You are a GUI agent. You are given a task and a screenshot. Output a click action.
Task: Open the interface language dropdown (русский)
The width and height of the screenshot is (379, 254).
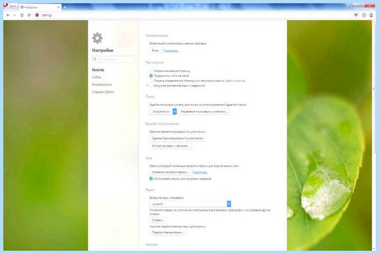pyautogui.click(x=190, y=204)
